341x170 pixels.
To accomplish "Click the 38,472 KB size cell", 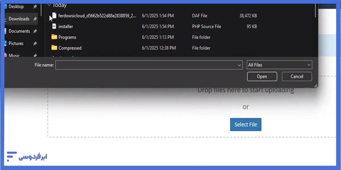I will tap(248, 16).
